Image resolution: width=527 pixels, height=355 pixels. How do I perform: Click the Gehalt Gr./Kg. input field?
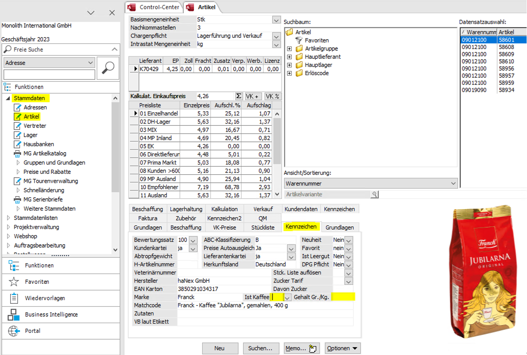coord(343,297)
